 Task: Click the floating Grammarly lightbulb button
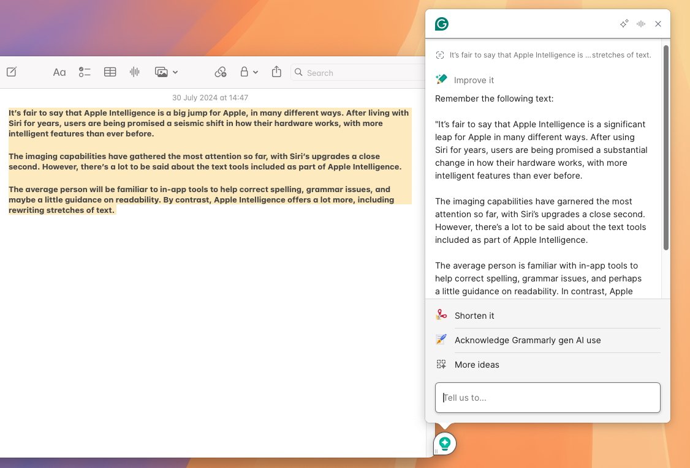pos(445,444)
